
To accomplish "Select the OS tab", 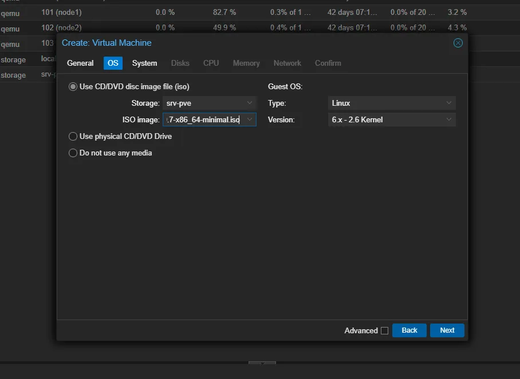I will pos(113,63).
